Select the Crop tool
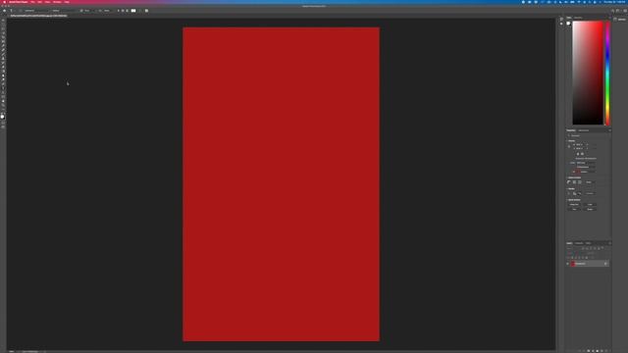The width and height of the screenshot is (628, 353). [3, 37]
